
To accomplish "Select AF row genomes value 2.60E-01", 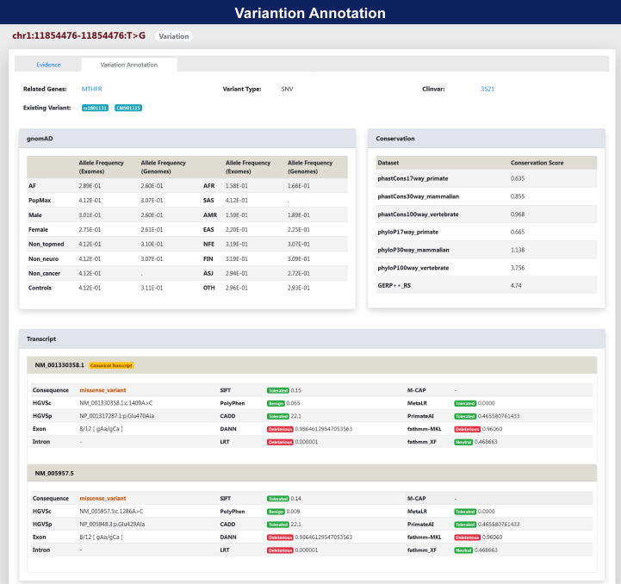I will [152, 186].
